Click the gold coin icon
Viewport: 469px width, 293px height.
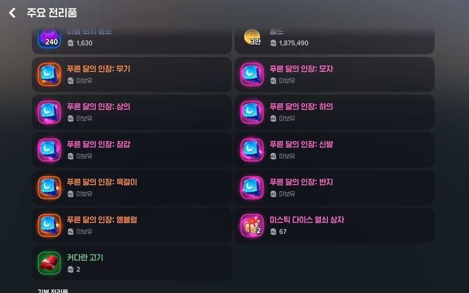pyautogui.click(x=252, y=37)
